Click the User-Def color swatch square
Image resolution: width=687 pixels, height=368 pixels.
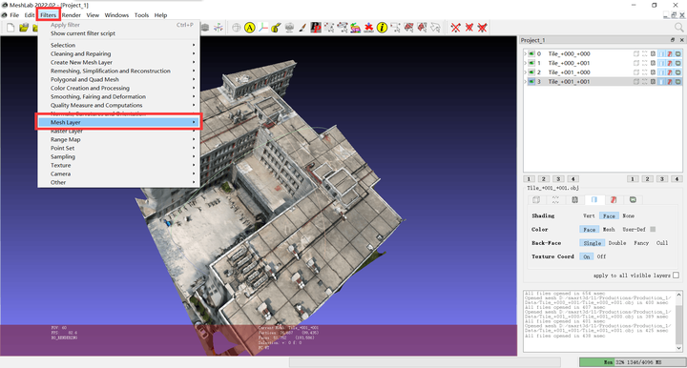coord(653,230)
